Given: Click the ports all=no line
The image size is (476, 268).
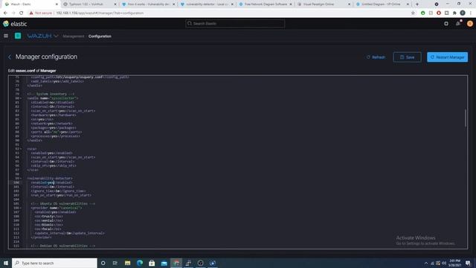Looking at the screenshot, I should (57, 133).
